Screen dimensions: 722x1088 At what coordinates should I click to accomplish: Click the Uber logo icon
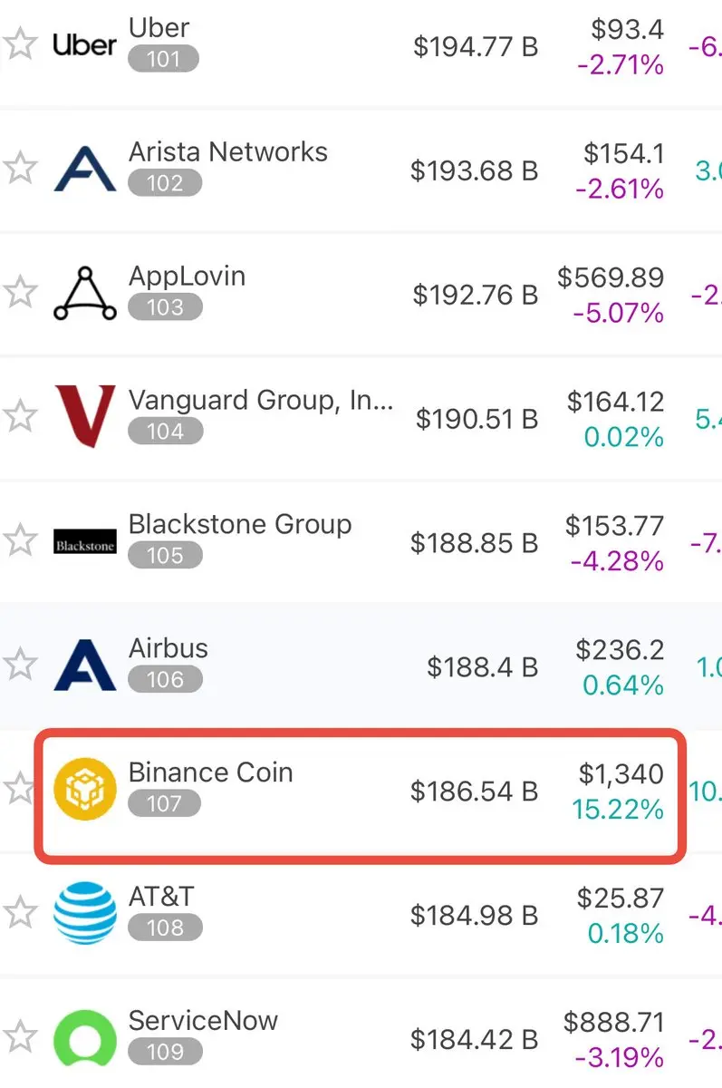tap(85, 44)
